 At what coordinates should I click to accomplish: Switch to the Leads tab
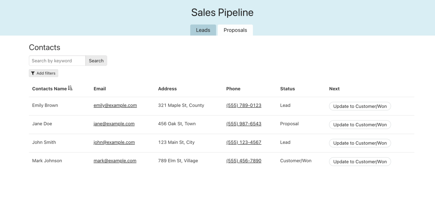pos(203,30)
